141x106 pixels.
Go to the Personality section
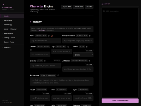[12, 20]
